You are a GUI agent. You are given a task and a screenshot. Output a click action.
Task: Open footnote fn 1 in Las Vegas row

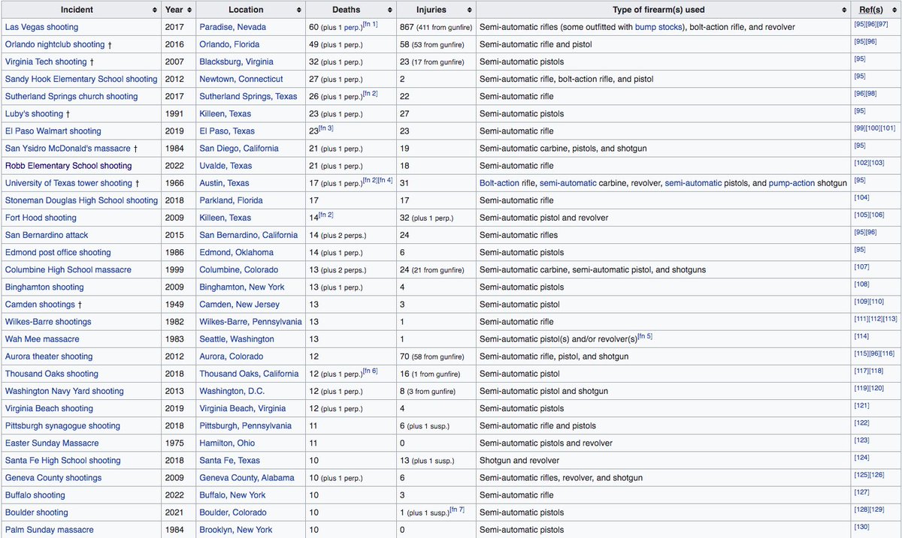(370, 25)
